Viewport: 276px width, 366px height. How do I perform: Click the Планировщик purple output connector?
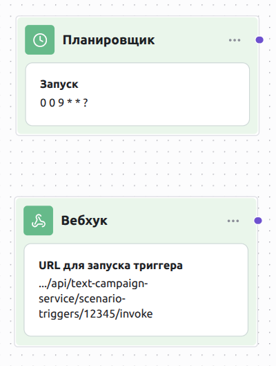pos(259,40)
